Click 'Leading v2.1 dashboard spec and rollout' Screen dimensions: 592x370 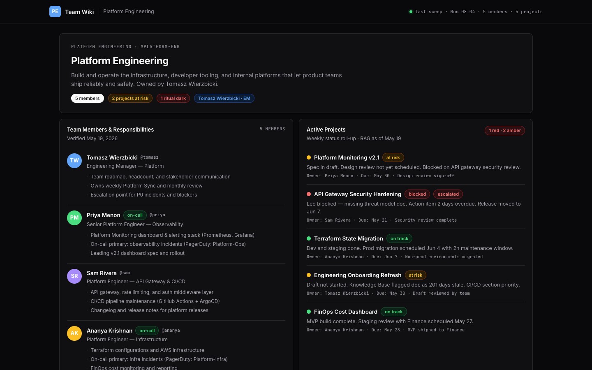click(138, 253)
